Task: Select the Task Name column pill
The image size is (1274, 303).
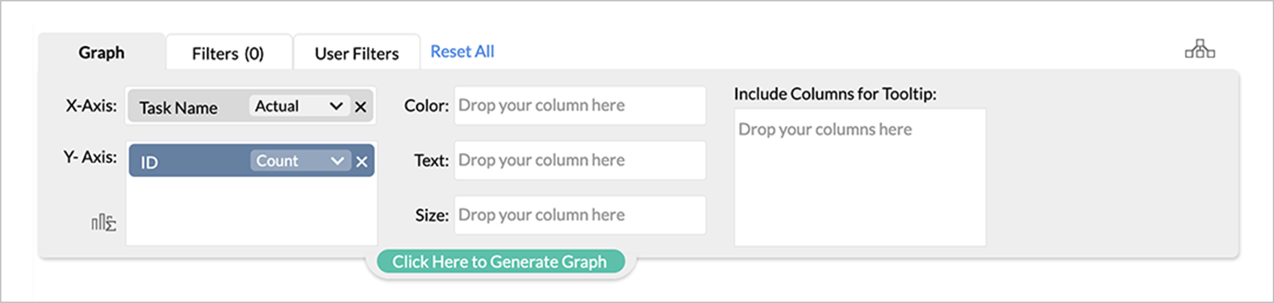Action: click(178, 107)
